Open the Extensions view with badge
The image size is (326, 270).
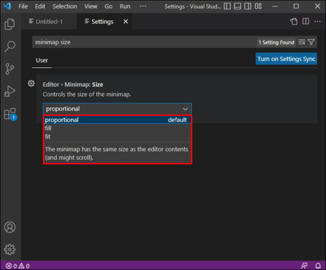[10, 114]
